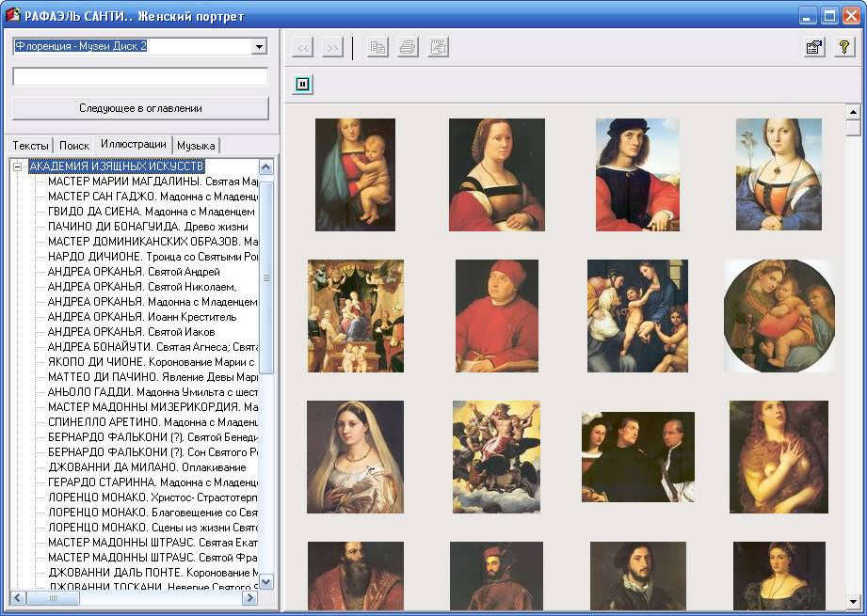Click the gallery scrollbar down arrow
The width and height of the screenshot is (867, 616).
coord(853,600)
